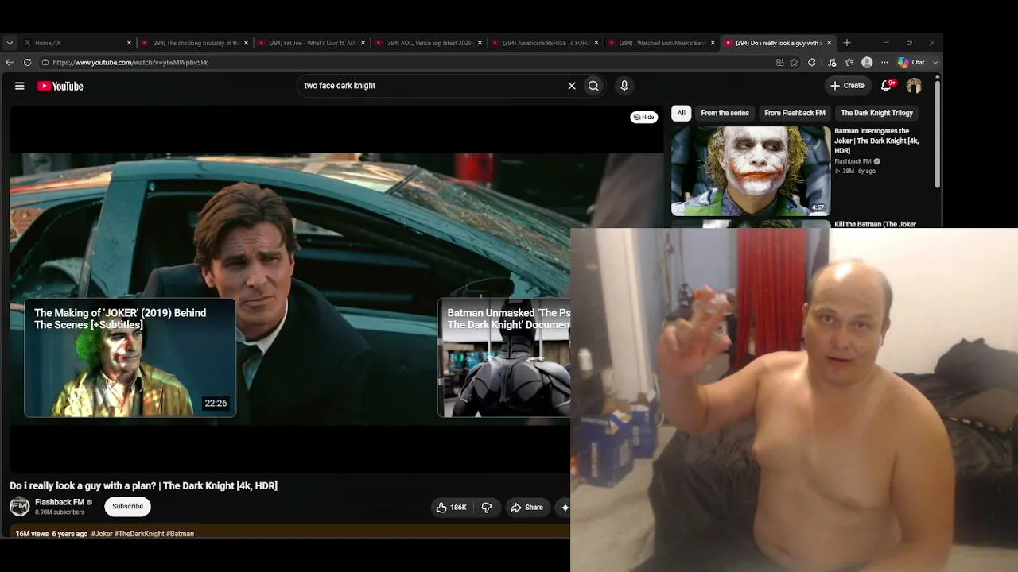Open the YouTube guide hamburger menu
Viewport: 1018px width, 572px height.
click(20, 86)
